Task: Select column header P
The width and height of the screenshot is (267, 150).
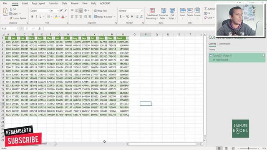Action: (146, 35)
